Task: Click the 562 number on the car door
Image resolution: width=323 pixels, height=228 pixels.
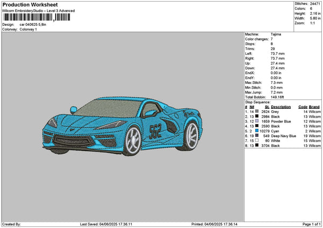Action: pos(155,130)
